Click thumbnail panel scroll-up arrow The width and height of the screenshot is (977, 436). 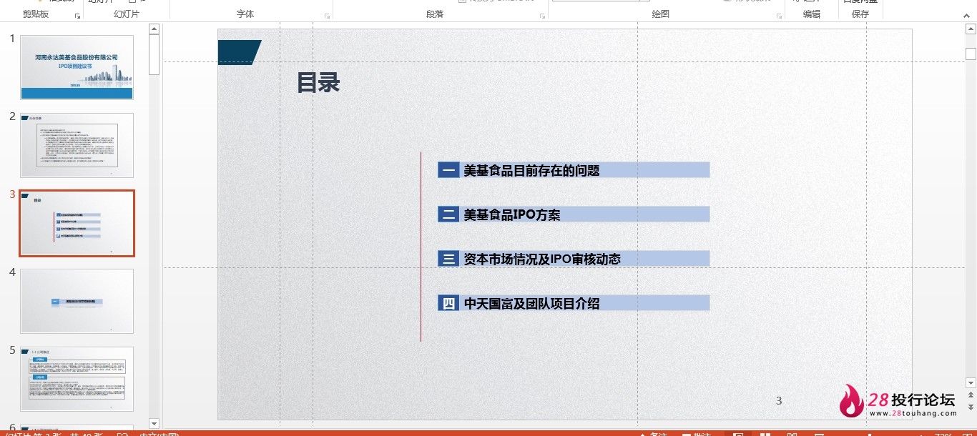[154, 29]
